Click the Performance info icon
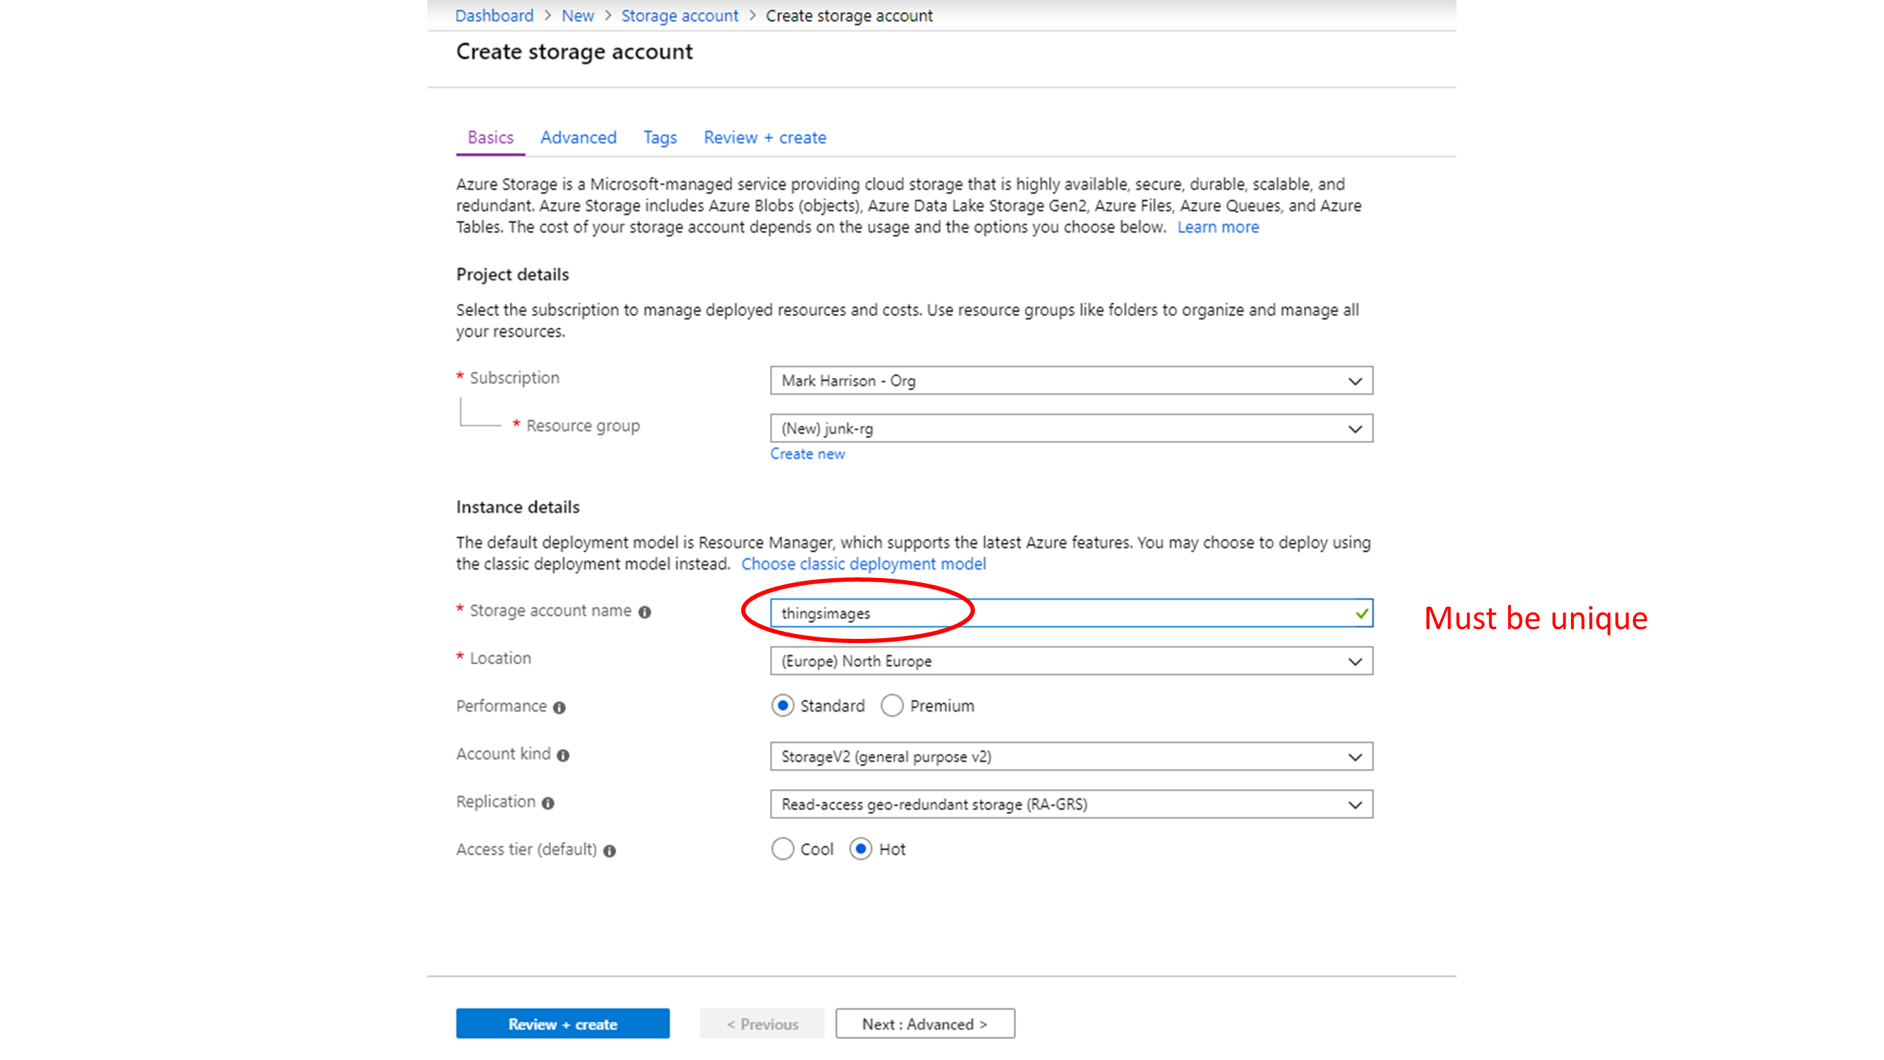This screenshot has height=1060, width=1884. [x=559, y=707]
